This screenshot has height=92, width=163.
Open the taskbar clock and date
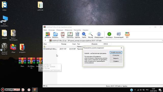tap(153, 90)
